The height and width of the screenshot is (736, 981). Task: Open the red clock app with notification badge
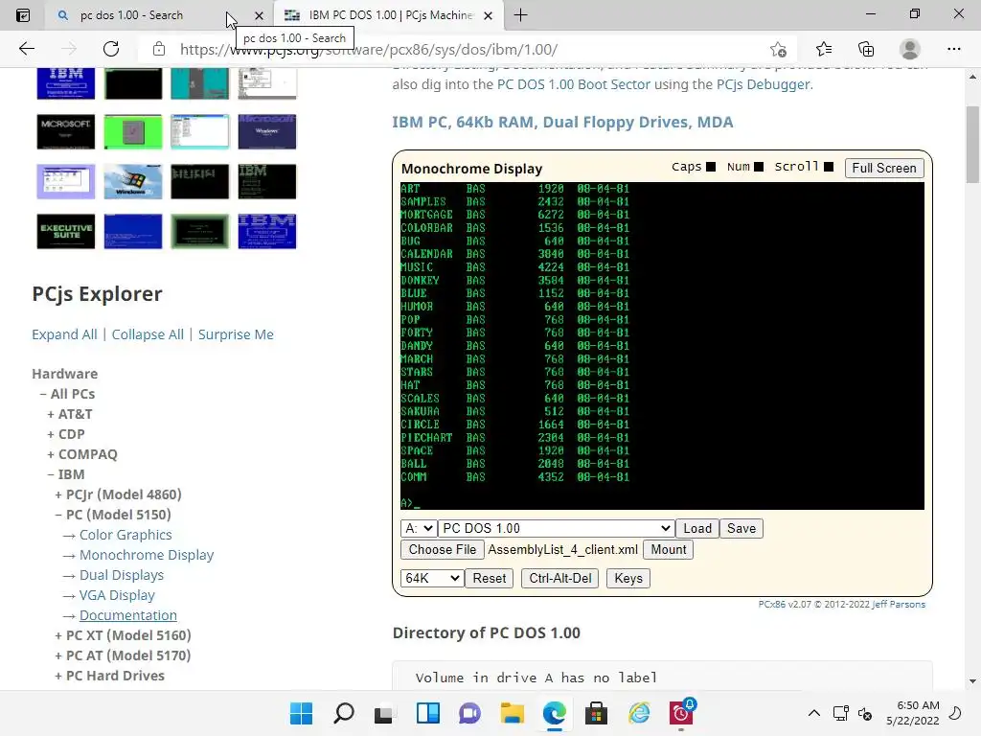coord(681,713)
